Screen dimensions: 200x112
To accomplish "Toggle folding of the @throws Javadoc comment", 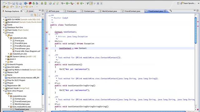I will point(49,34).
